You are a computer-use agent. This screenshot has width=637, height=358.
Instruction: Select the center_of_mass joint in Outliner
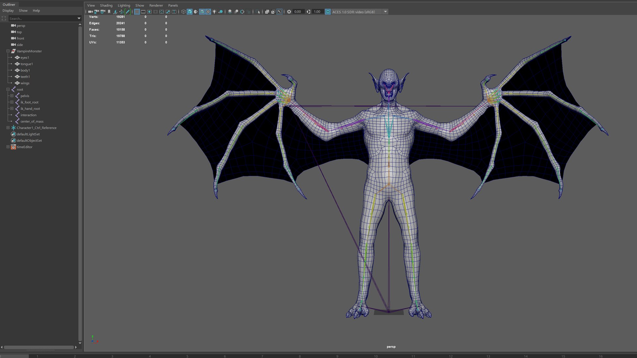pyautogui.click(x=32, y=121)
